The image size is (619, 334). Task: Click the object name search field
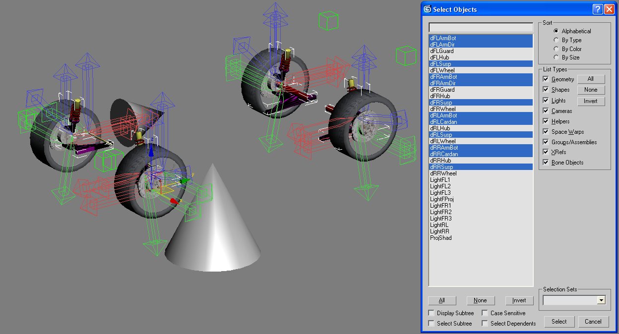pos(481,27)
